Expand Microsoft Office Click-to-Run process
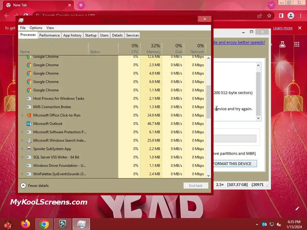The width and height of the screenshot is (307, 230). pos(22,115)
